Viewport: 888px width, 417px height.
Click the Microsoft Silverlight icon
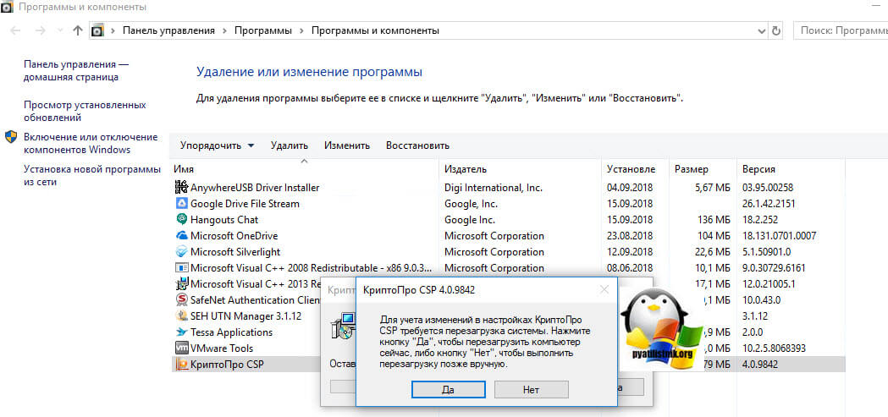(x=181, y=252)
